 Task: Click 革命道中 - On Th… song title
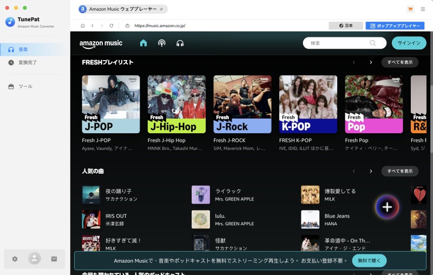pyautogui.click(x=347, y=240)
